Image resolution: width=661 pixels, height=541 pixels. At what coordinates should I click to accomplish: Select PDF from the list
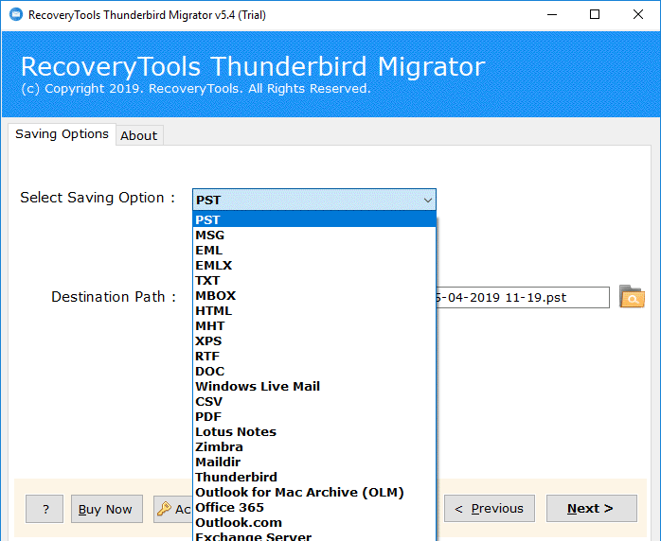(314, 417)
